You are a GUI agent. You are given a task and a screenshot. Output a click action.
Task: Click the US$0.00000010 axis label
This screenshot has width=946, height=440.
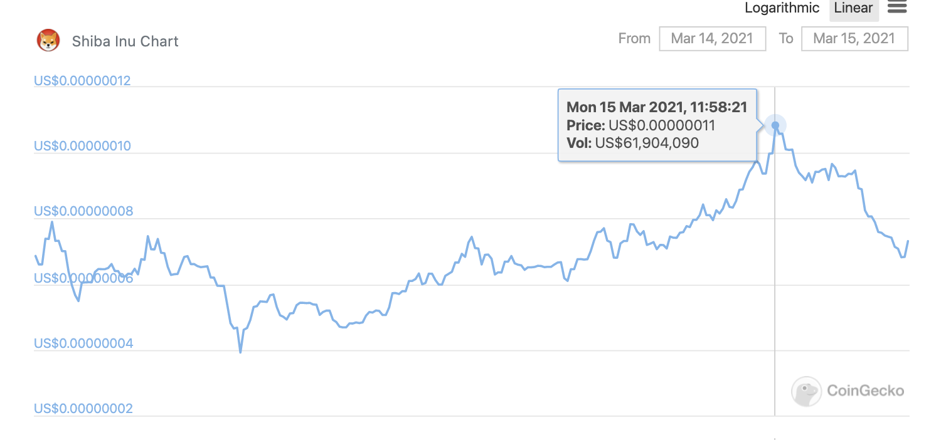pos(82,146)
